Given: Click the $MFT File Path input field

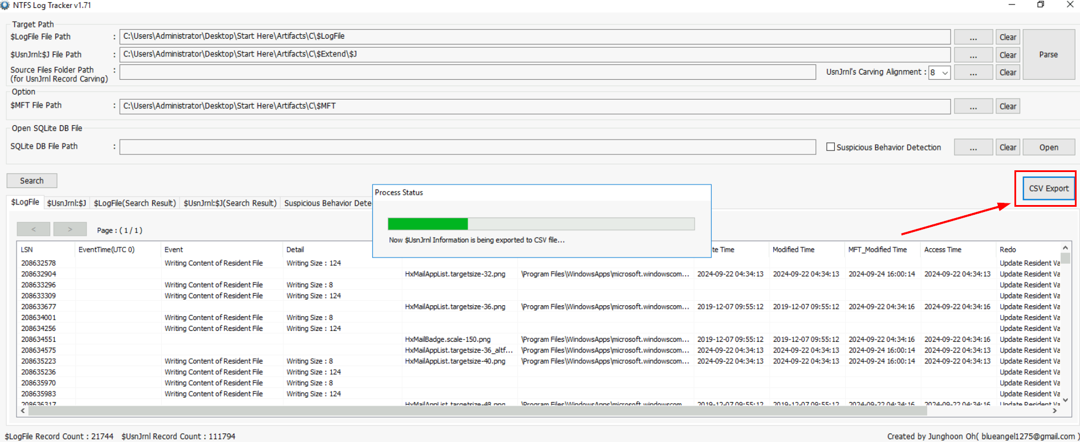Looking at the screenshot, I should (x=535, y=107).
